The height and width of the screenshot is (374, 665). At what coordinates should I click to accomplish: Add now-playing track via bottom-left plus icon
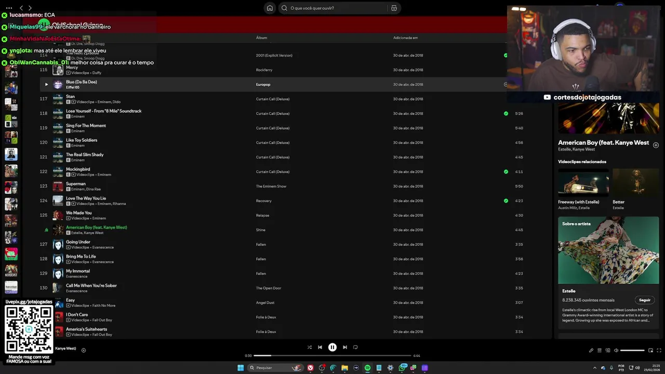tap(84, 351)
